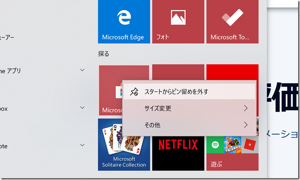
Task: Click the plain tile between Store and red tile
Action: [178, 72]
